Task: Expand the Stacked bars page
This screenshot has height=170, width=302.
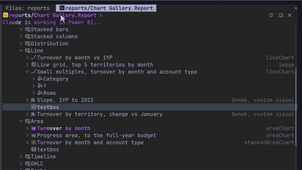Action: [x=21, y=29]
